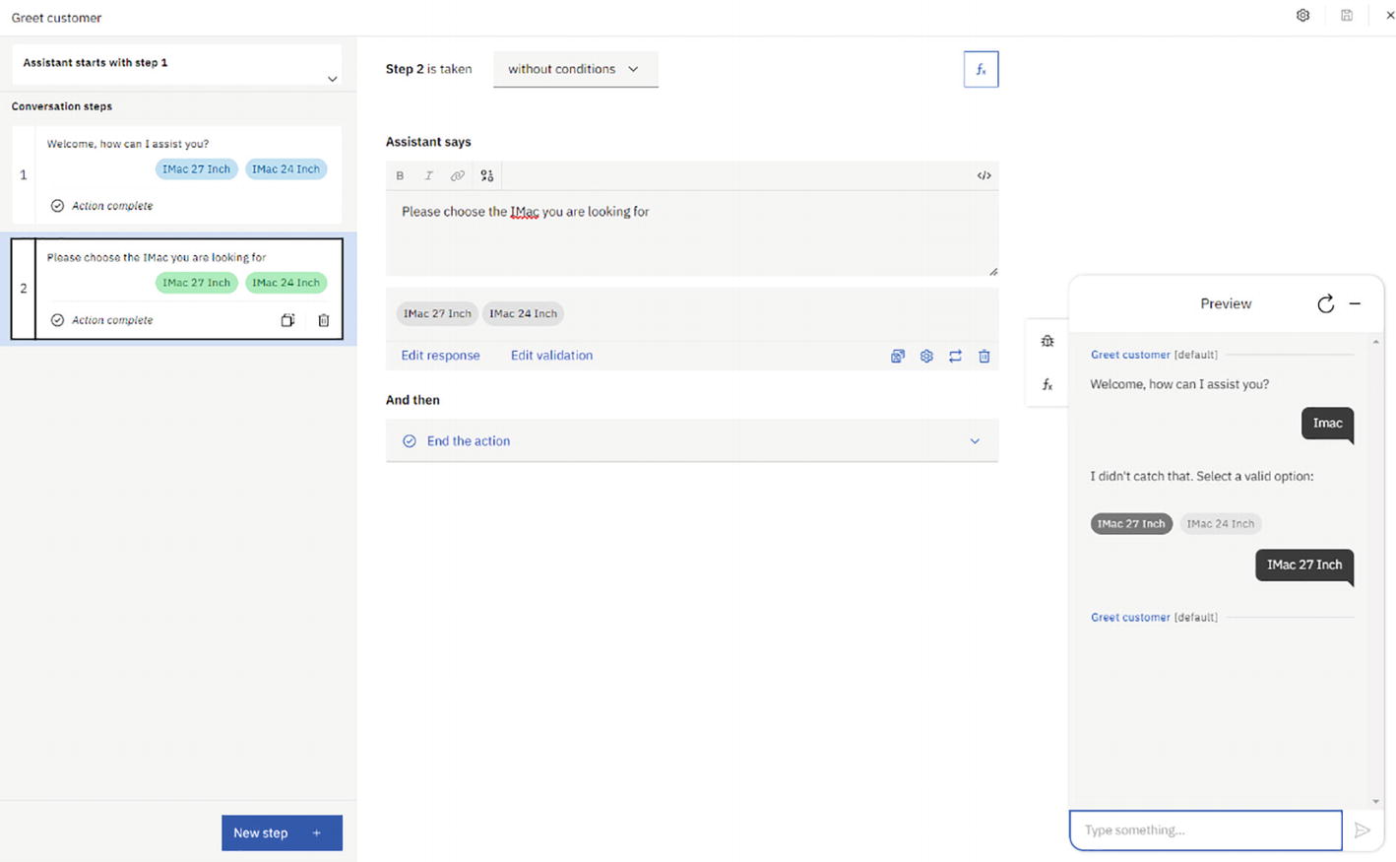Duplicate step 2 with the copy icon
The height and width of the screenshot is (862, 1396).
point(287,320)
